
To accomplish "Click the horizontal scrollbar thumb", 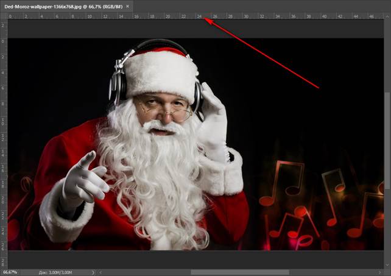I will pyautogui.click(x=240, y=272).
